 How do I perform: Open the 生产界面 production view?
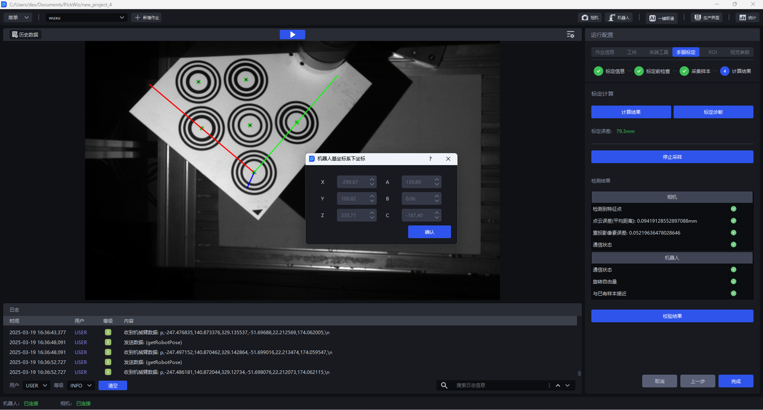(706, 18)
